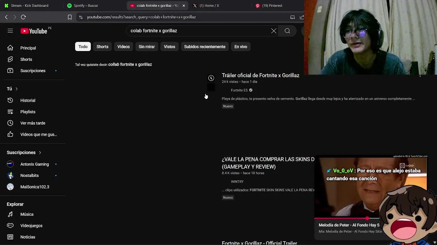Click Melodía de Peter miniplayer title
437x245 pixels.
tap(349, 225)
